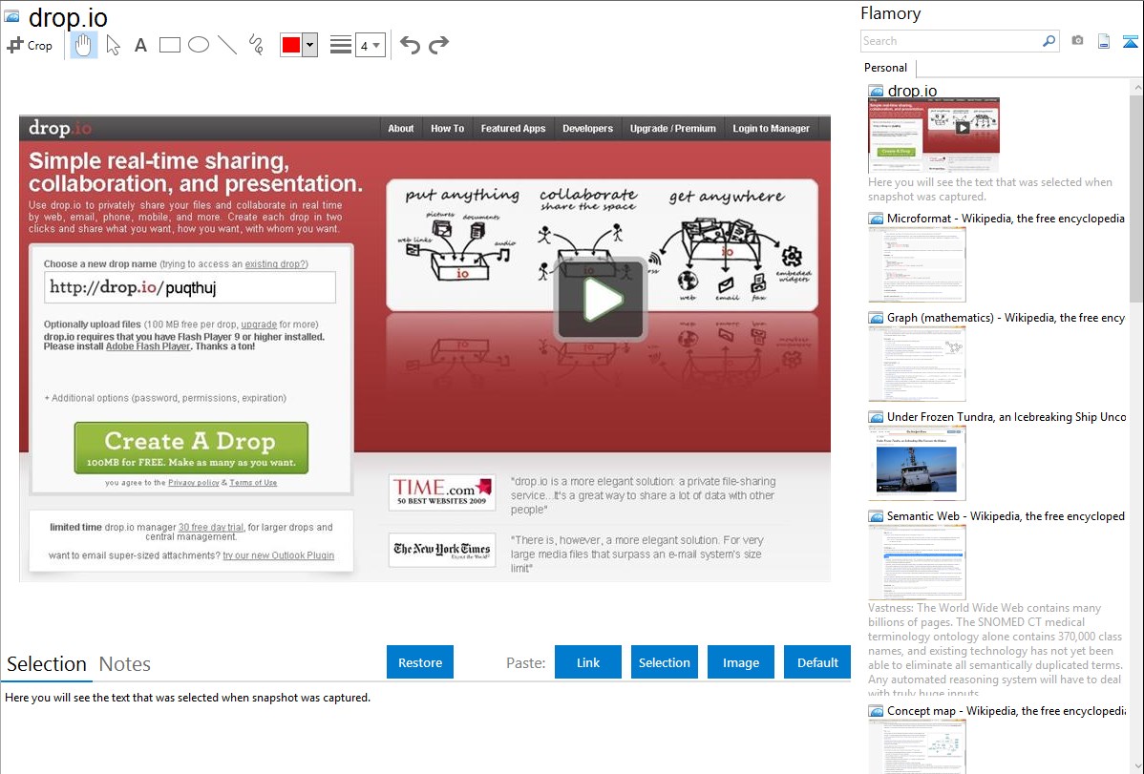Screen dimensions: 1144x774
Task: Click the Privacy policy link
Action: point(193,482)
